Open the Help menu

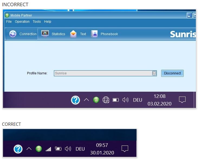point(48,22)
